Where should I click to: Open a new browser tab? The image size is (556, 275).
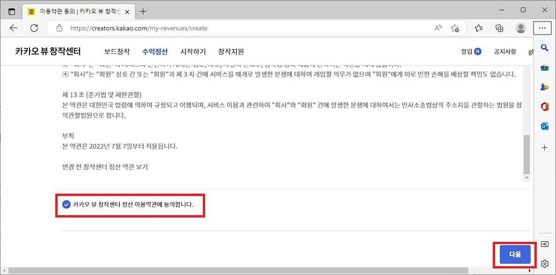tap(143, 11)
